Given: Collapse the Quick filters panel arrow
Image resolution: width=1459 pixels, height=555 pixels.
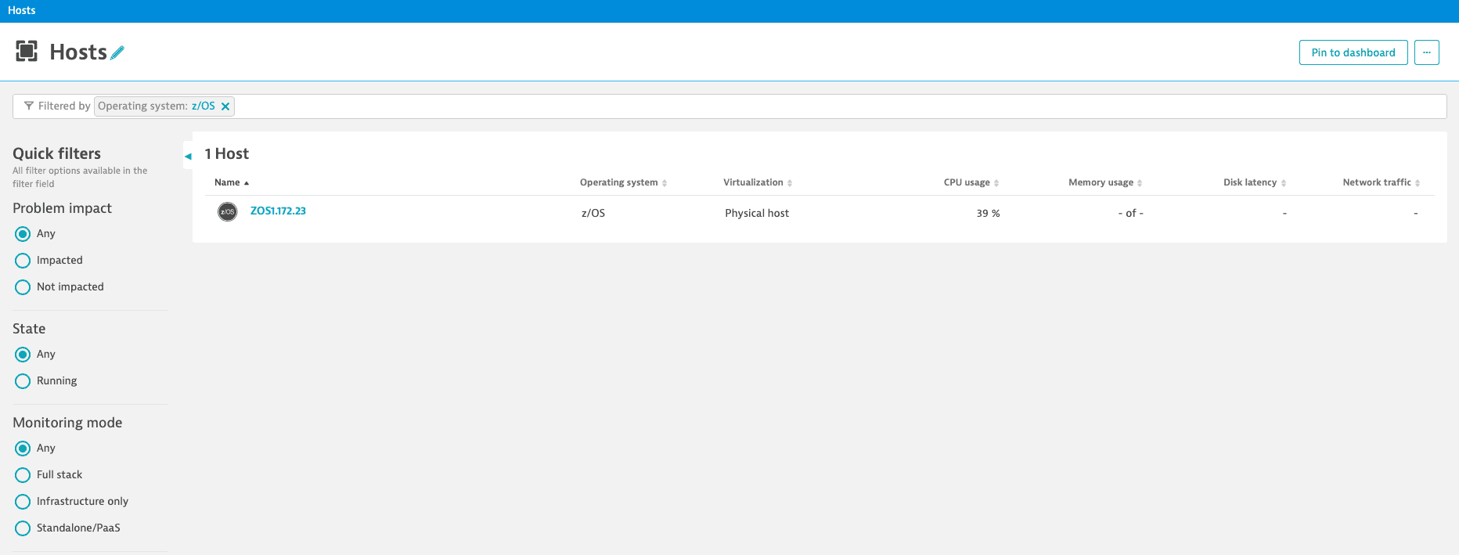Looking at the screenshot, I should [x=188, y=157].
